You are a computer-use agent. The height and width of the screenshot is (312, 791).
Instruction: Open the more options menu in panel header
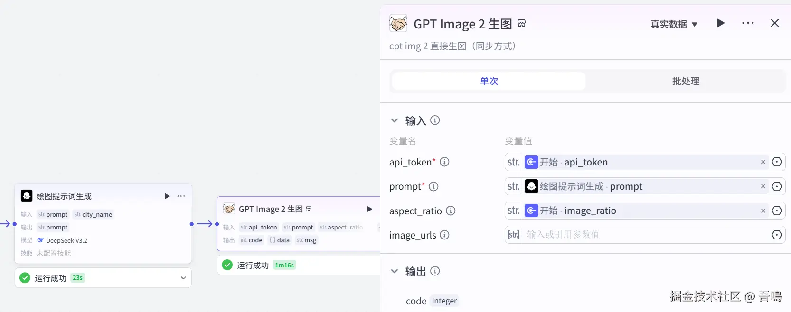[x=748, y=23]
